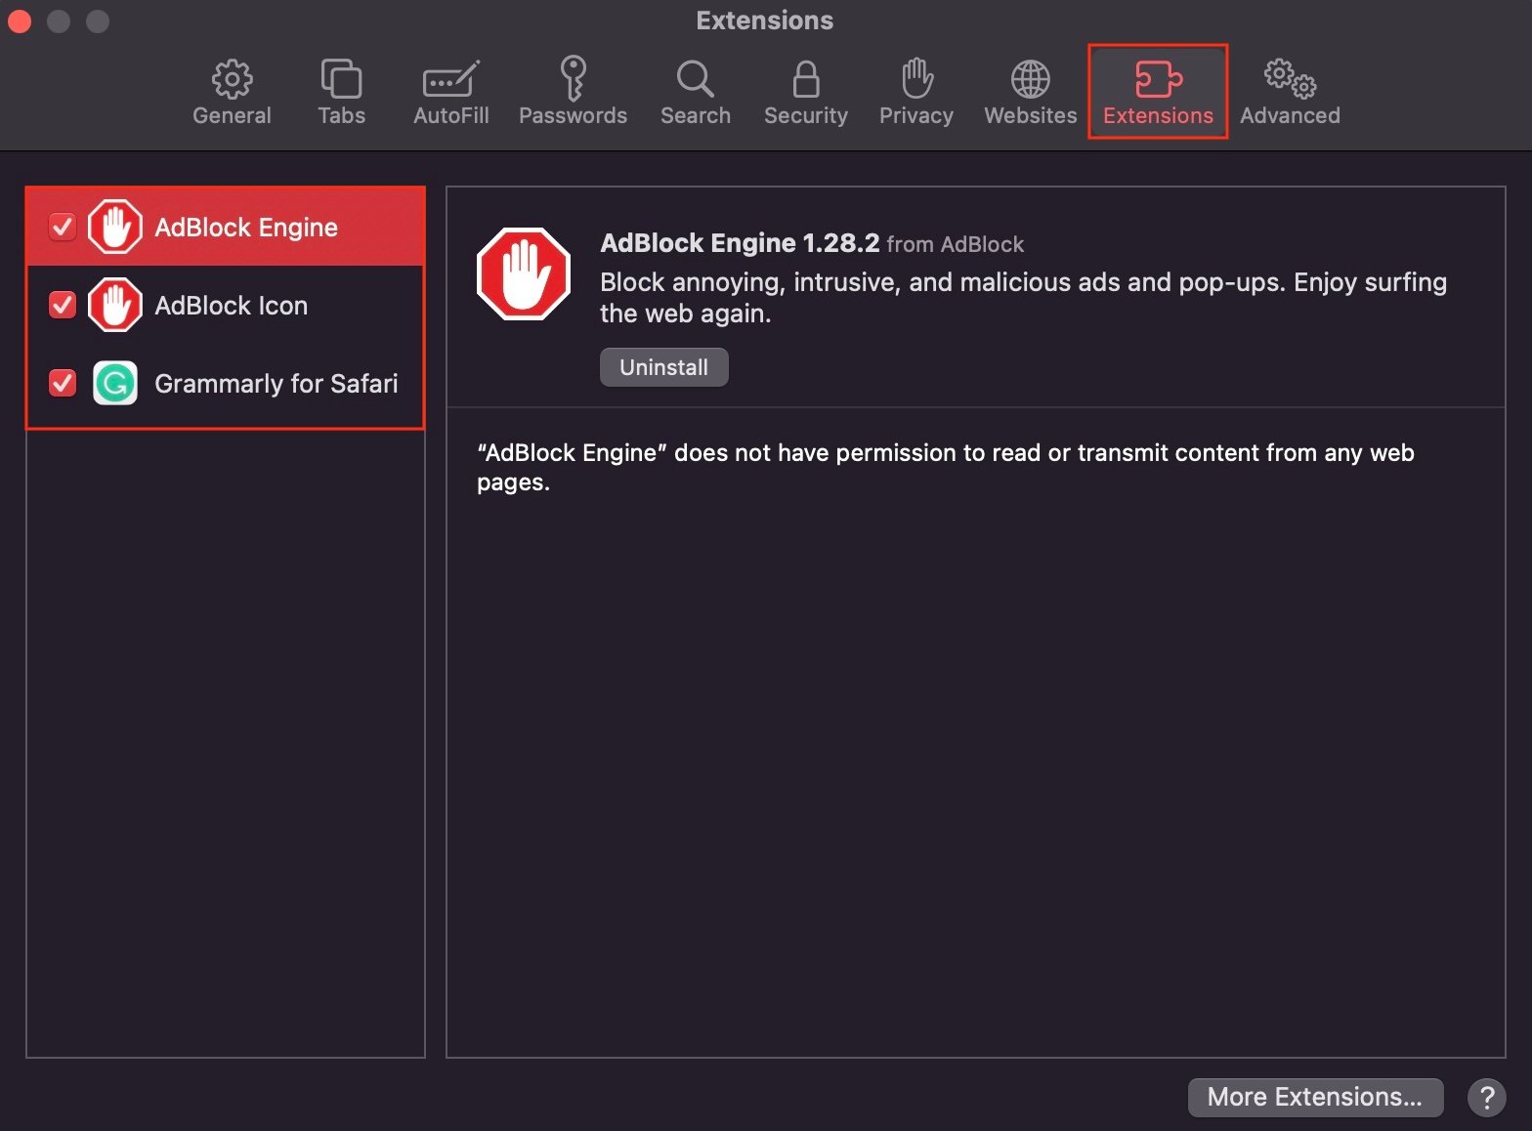Open the Search magnifier icon
Viewport: 1532px width, 1131px height.
(695, 79)
